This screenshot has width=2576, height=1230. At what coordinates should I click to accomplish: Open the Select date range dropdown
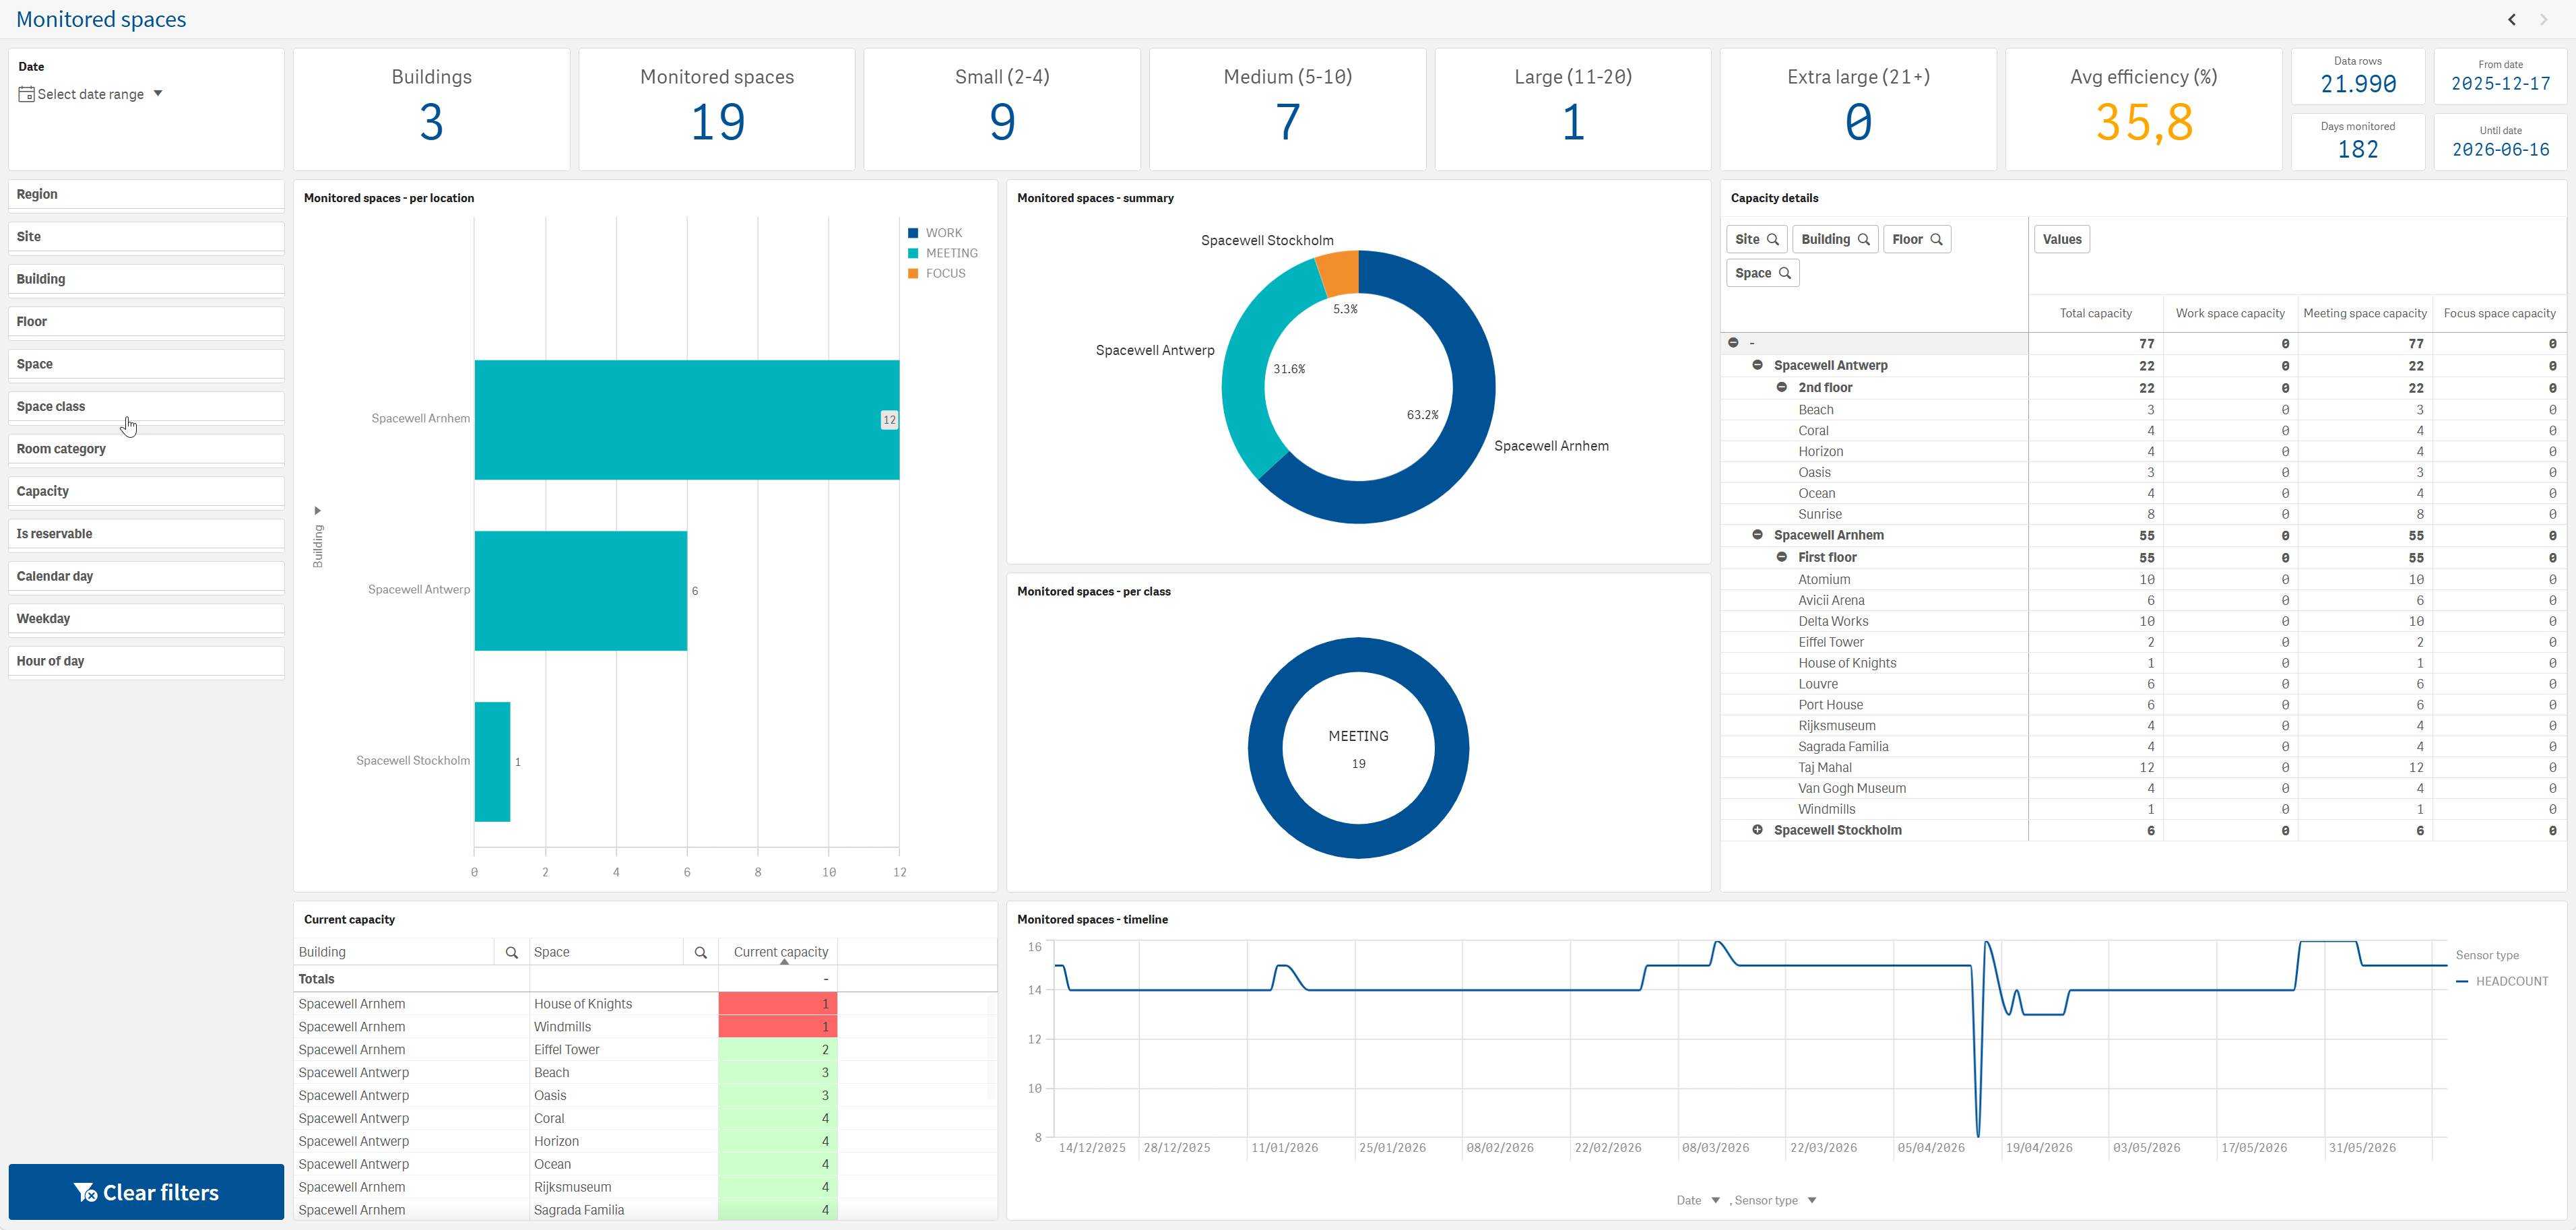(x=91, y=94)
